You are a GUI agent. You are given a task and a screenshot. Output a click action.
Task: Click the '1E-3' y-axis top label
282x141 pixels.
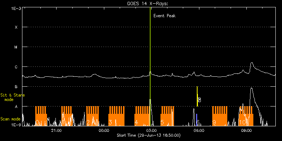click(x=16, y=8)
